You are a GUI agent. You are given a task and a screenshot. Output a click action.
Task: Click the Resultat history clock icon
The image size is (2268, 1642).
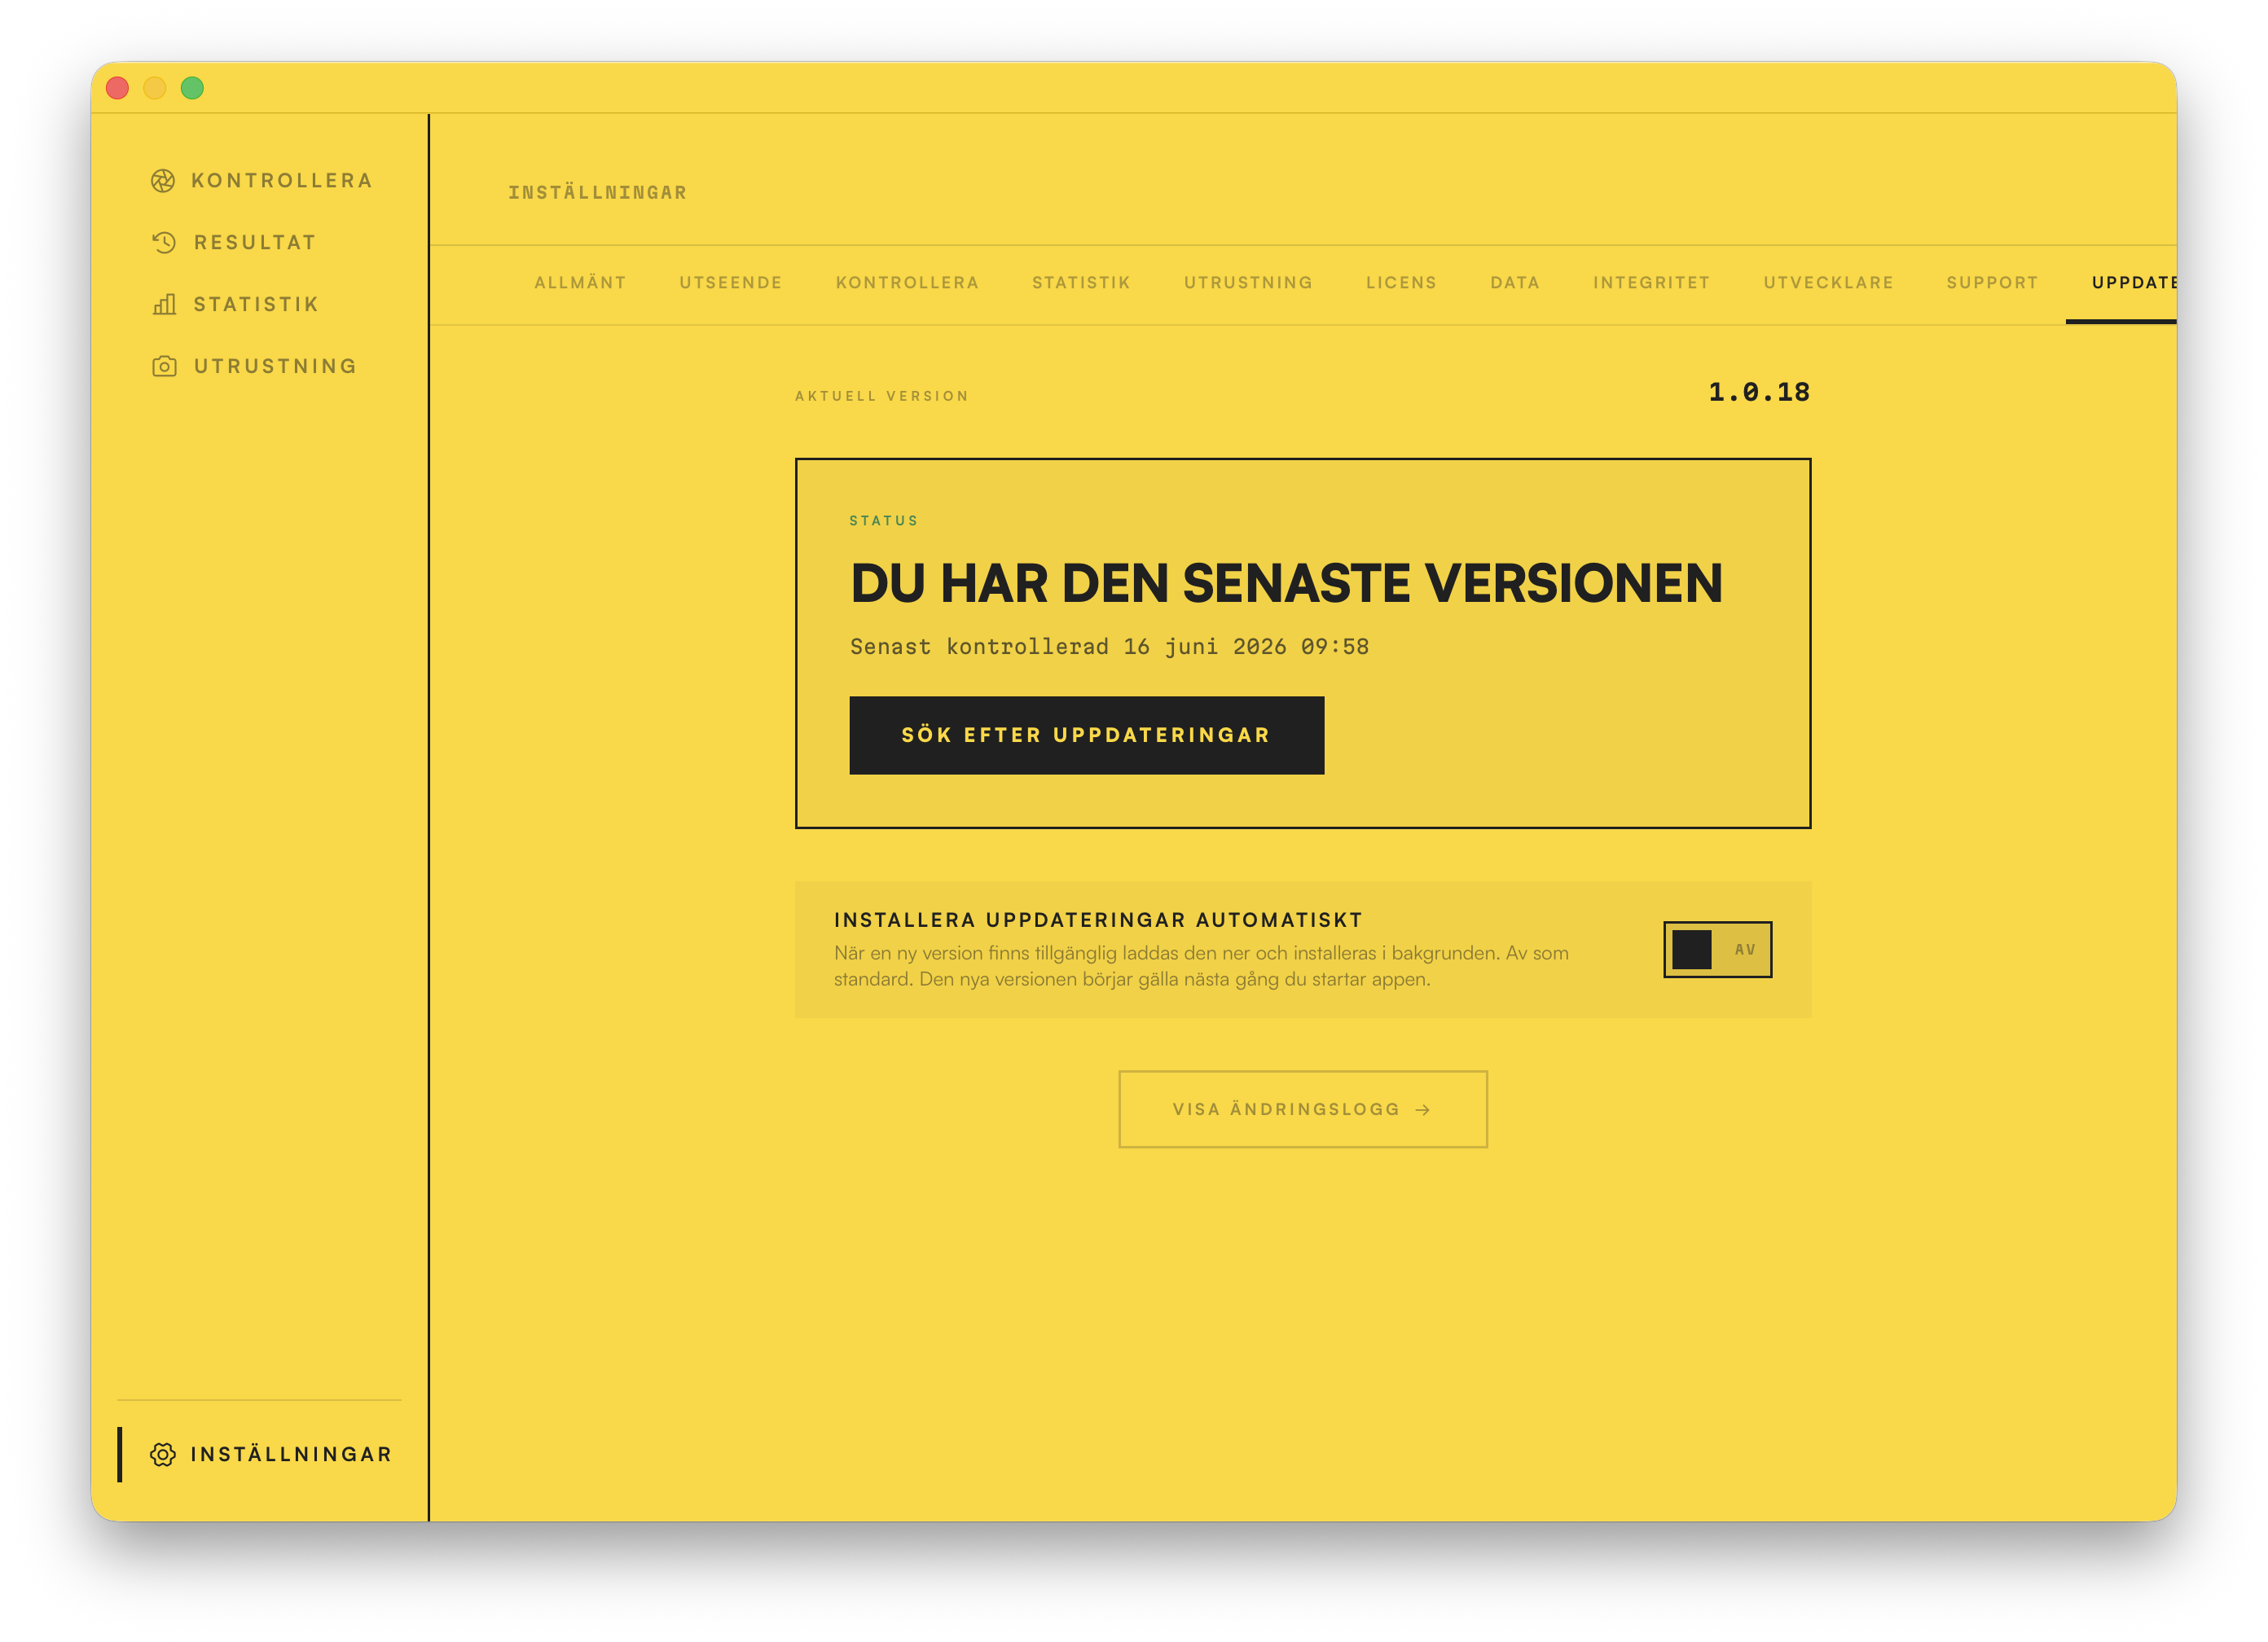pyautogui.click(x=164, y=243)
